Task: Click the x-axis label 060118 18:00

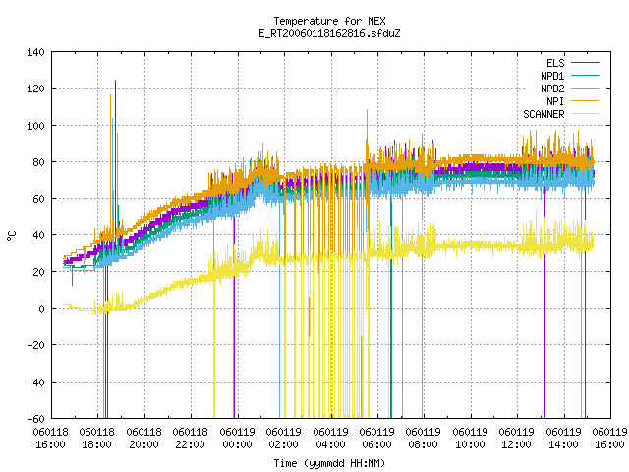Action: [x=97, y=439]
